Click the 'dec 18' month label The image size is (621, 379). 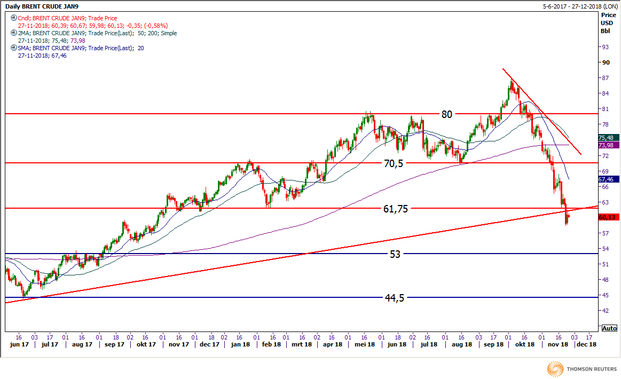click(586, 344)
